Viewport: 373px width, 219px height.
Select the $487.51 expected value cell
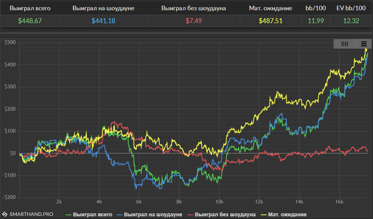[x=271, y=21]
